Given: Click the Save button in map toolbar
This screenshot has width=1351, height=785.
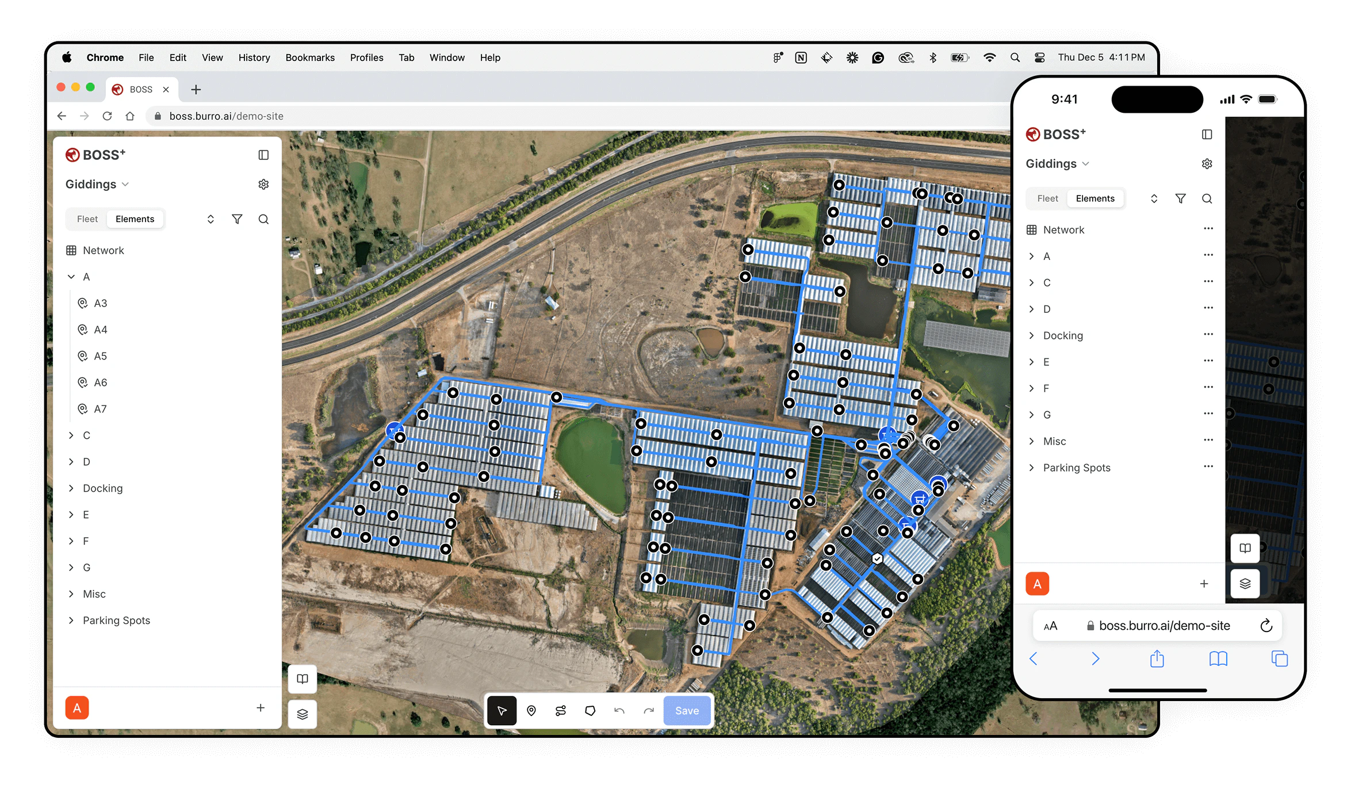Looking at the screenshot, I should click(687, 711).
